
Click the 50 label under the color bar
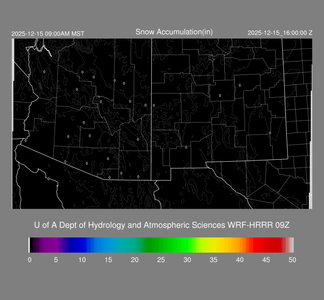coord(292,260)
